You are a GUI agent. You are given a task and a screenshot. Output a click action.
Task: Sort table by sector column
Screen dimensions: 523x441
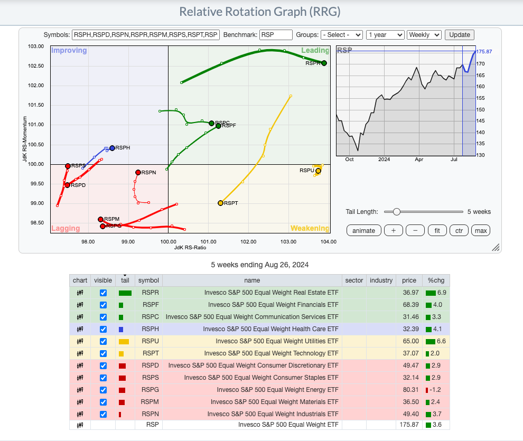pyautogui.click(x=354, y=280)
